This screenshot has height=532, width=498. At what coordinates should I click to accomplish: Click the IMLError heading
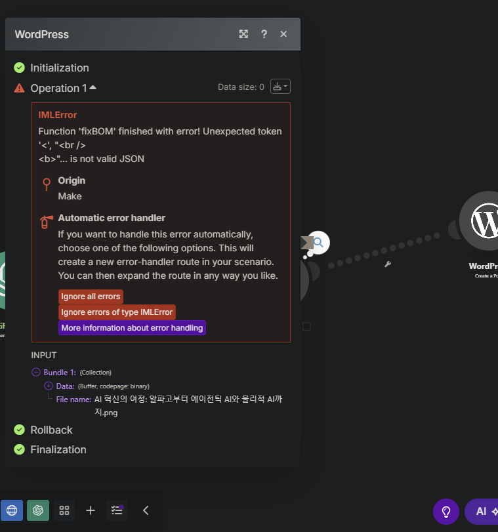(58, 115)
